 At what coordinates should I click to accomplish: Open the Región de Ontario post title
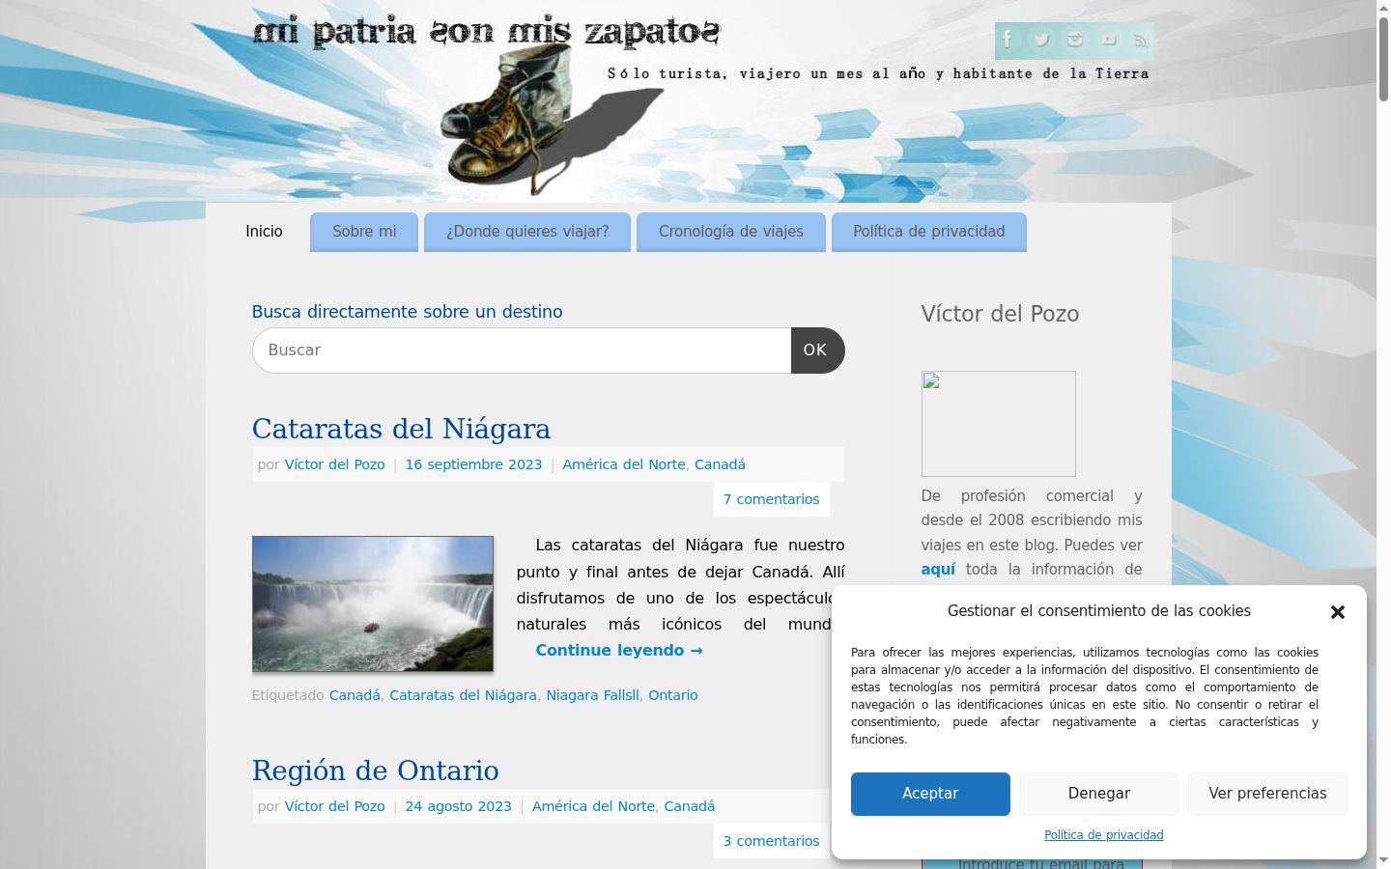375,771
